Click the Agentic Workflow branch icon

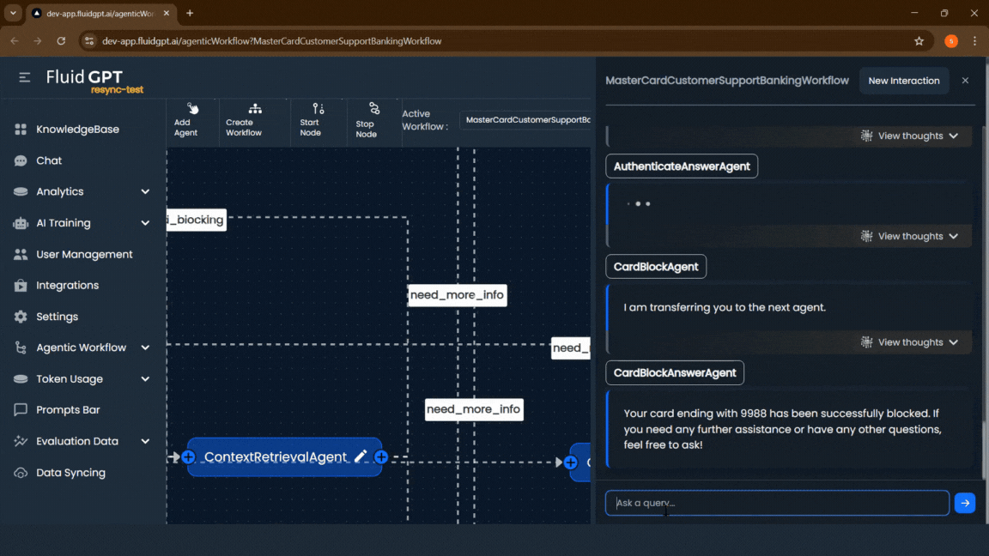(21, 348)
